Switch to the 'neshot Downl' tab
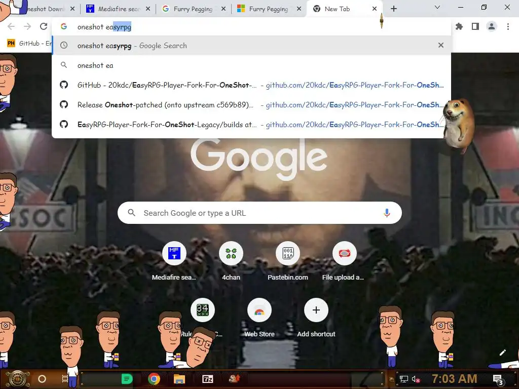Screen dimensions: 519x389 [46, 9]
